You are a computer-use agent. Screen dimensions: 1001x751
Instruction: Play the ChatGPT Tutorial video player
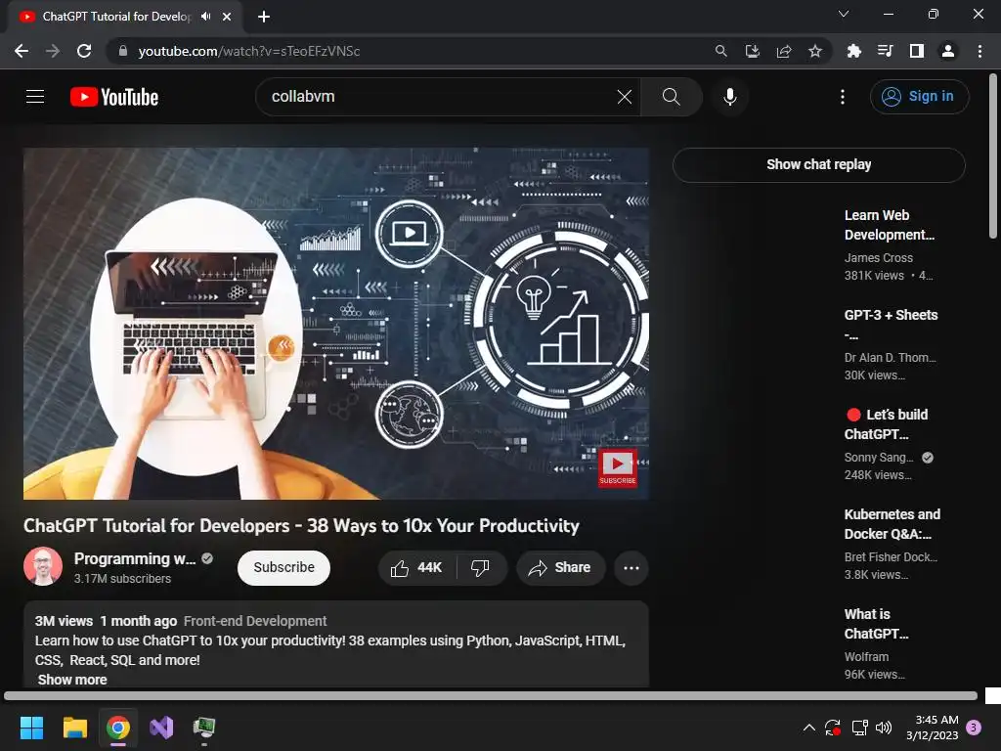pos(336,323)
